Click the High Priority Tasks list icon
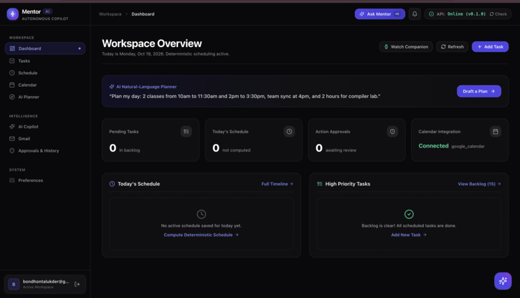 click(320, 184)
